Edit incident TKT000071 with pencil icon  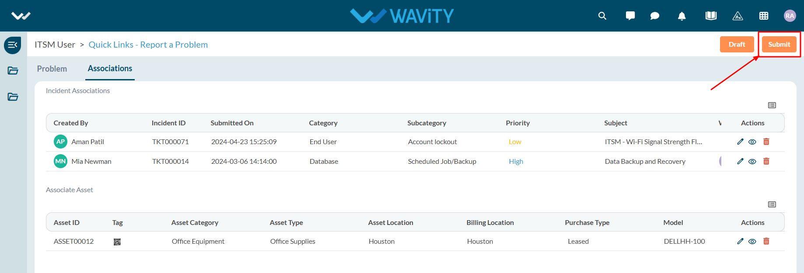740,142
